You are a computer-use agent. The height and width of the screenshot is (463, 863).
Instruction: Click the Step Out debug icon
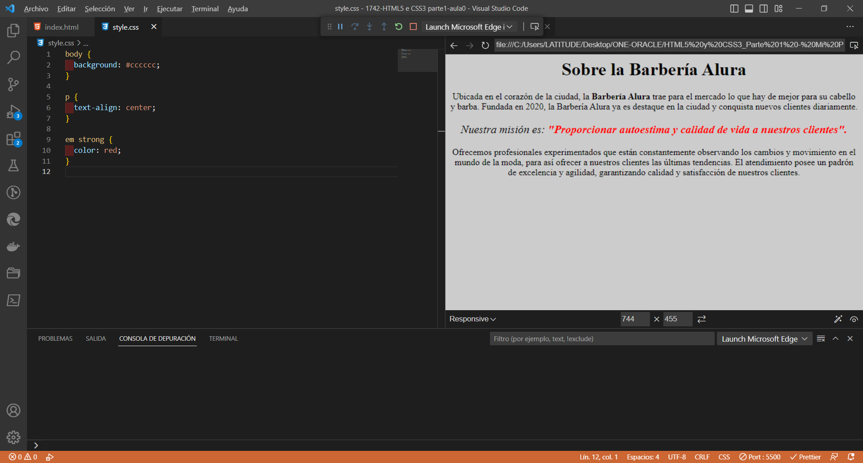pos(384,27)
